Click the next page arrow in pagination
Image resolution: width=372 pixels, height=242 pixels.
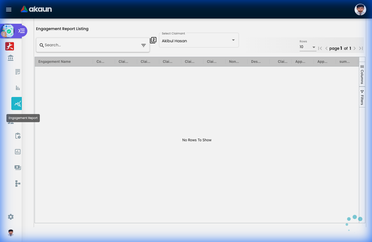[354, 48]
